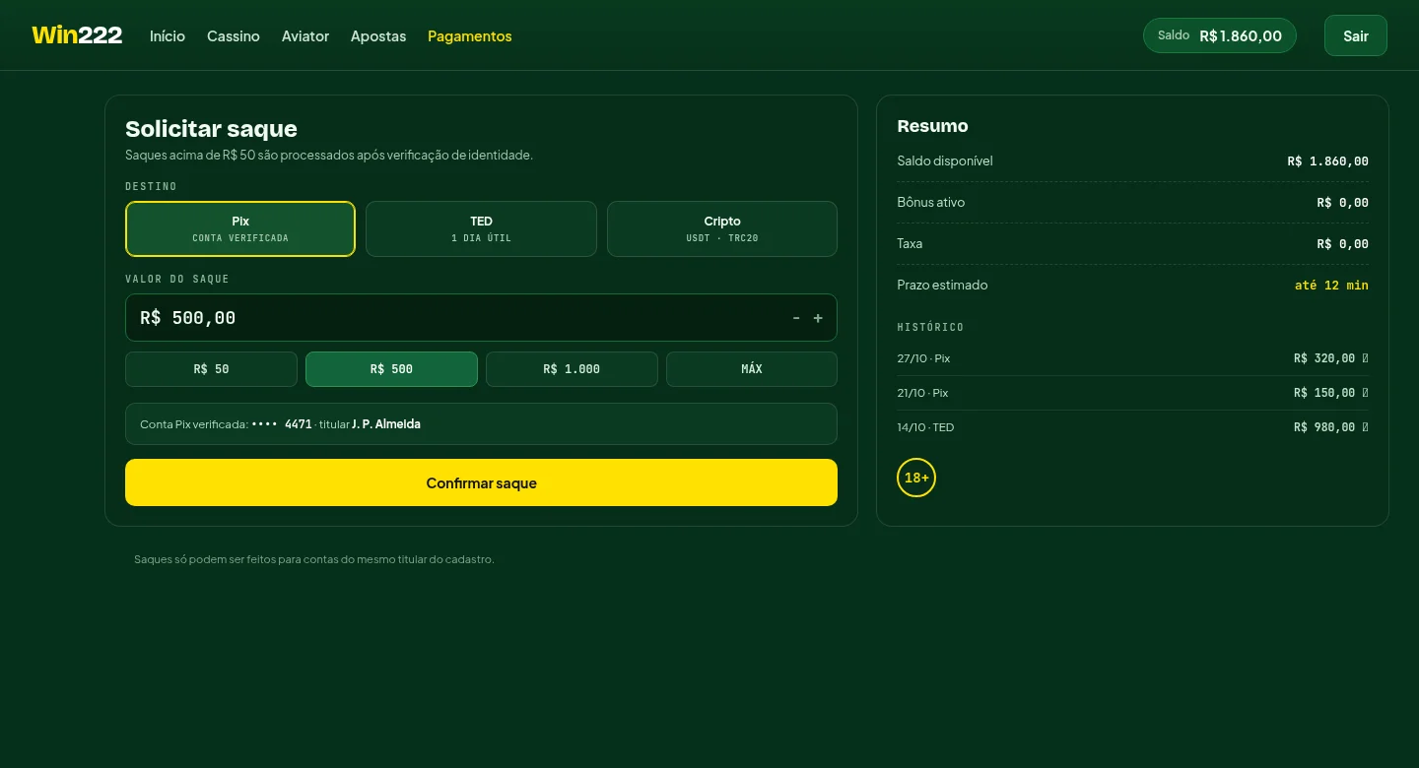Open the Aviator game link
The height and width of the screenshot is (768, 1419).
pos(305,36)
